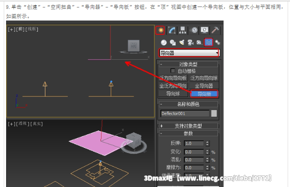Select the Cameras category icon
The width and height of the screenshot is (290, 187).
(x=190, y=42)
